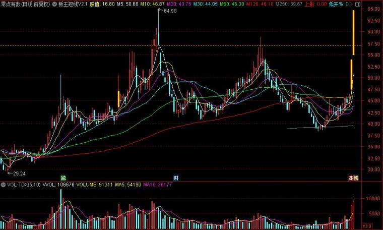The image size is (383, 230).
Task: Click the tall orange bar near 65.00
Action: [353, 32]
